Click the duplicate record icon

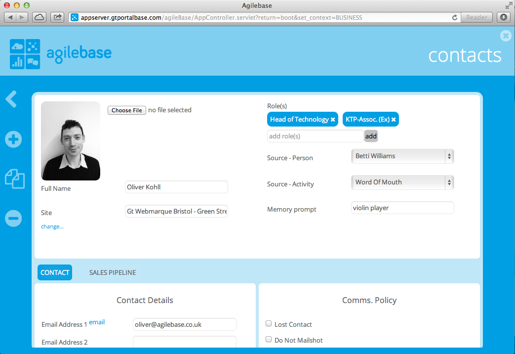coord(14,178)
